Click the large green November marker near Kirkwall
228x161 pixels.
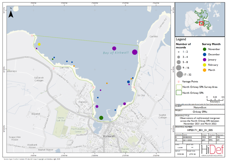[x=101, y=118]
